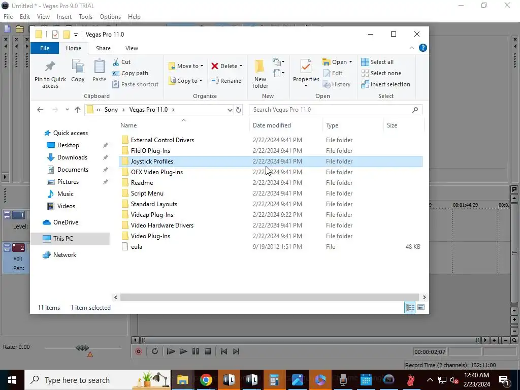This screenshot has width=520, height=390.
Task: Toggle properties checkbox icon in title bar
Action: coord(55,35)
